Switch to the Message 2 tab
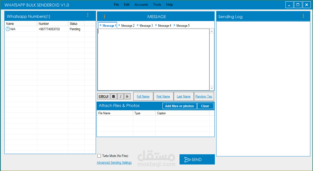The image size is (313, 171). point(128,26)
